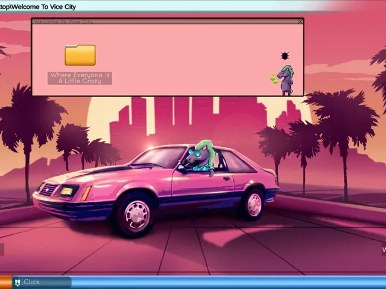Viewport: 386px width, 289px height.
Task: Close the Welcome To Vice City window
Action: (300, 22)
